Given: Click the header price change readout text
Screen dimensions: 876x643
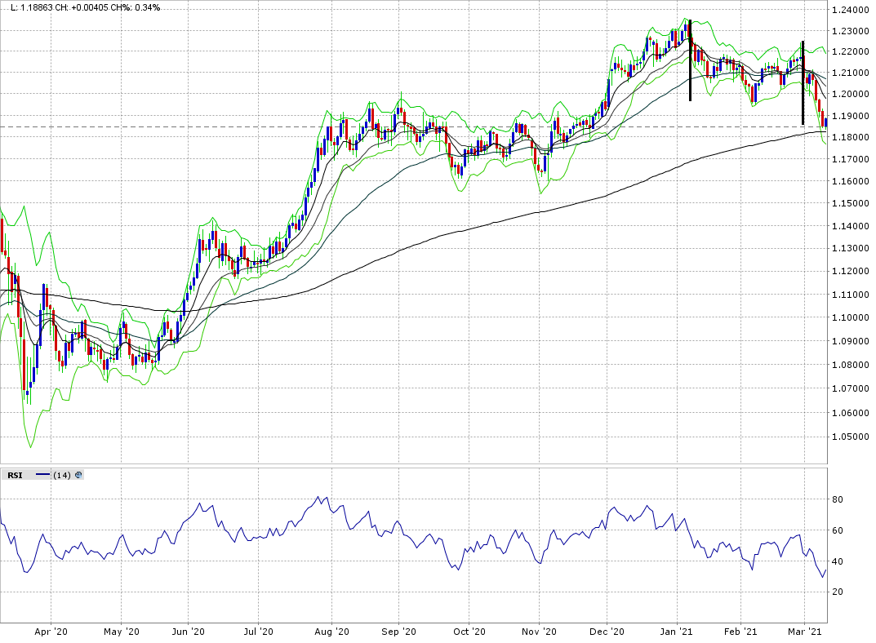Looking at the screenshot, I should 86,7.
